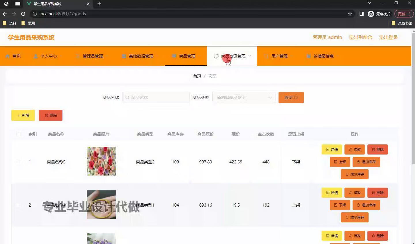Viewport: 415px width, 244px height.
Task: Open the row 3 photo thumbnail
Action: point(101,239)
